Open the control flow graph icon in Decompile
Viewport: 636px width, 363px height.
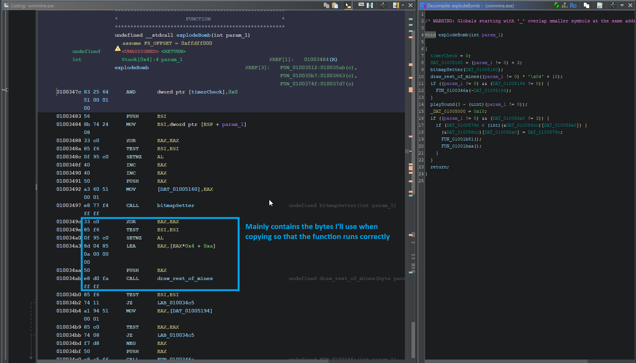point(565,5)
